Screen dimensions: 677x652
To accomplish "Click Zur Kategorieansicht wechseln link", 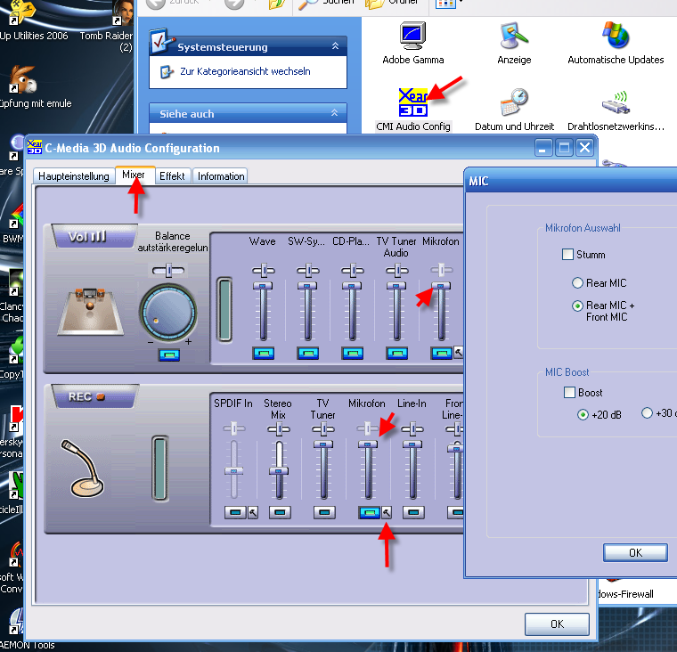I will coord(244,71).
